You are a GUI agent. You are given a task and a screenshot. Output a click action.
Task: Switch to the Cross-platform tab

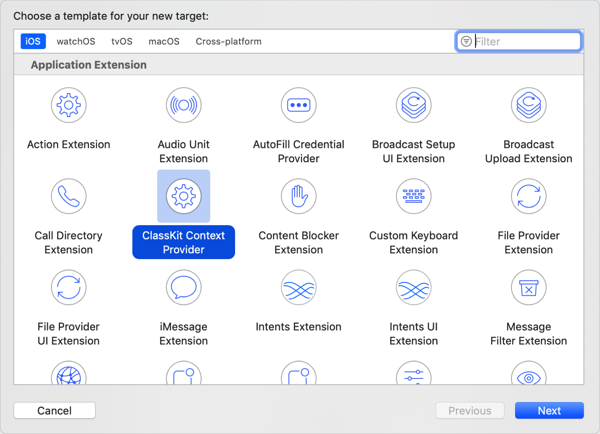coord(229,41)
